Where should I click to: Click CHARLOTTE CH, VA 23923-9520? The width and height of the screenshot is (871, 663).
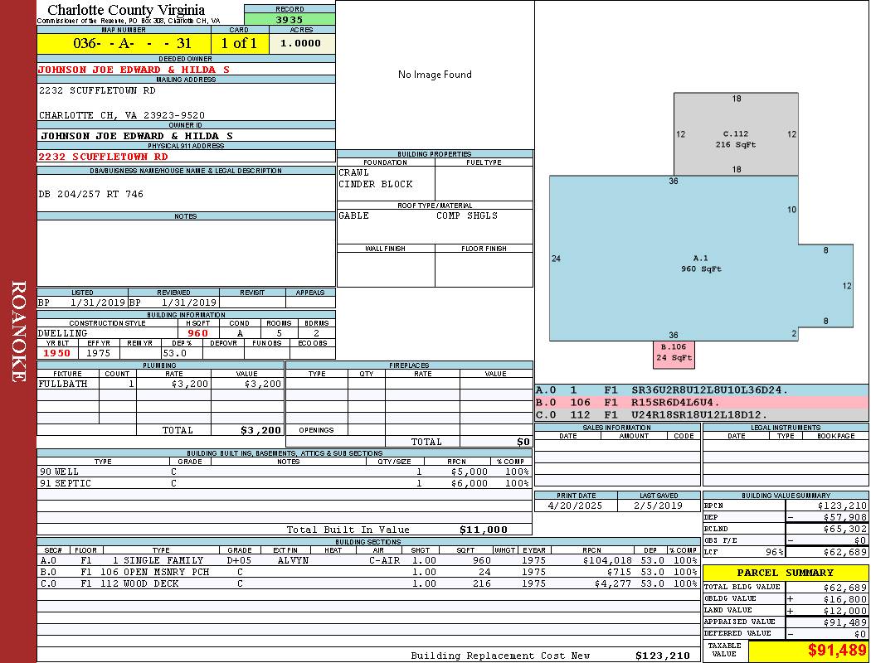[122, 115]
